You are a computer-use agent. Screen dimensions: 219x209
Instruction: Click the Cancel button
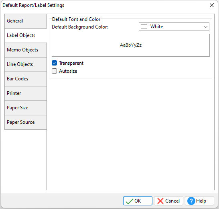click(x=168, y=201)
